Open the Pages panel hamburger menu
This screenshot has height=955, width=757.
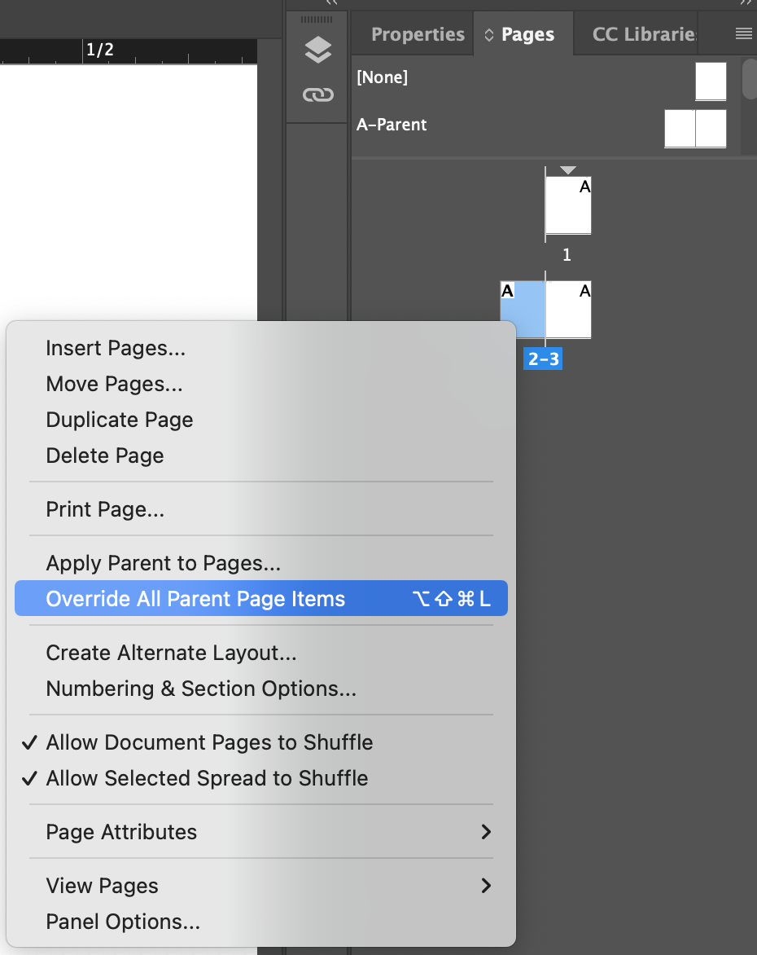coord(743,33)
